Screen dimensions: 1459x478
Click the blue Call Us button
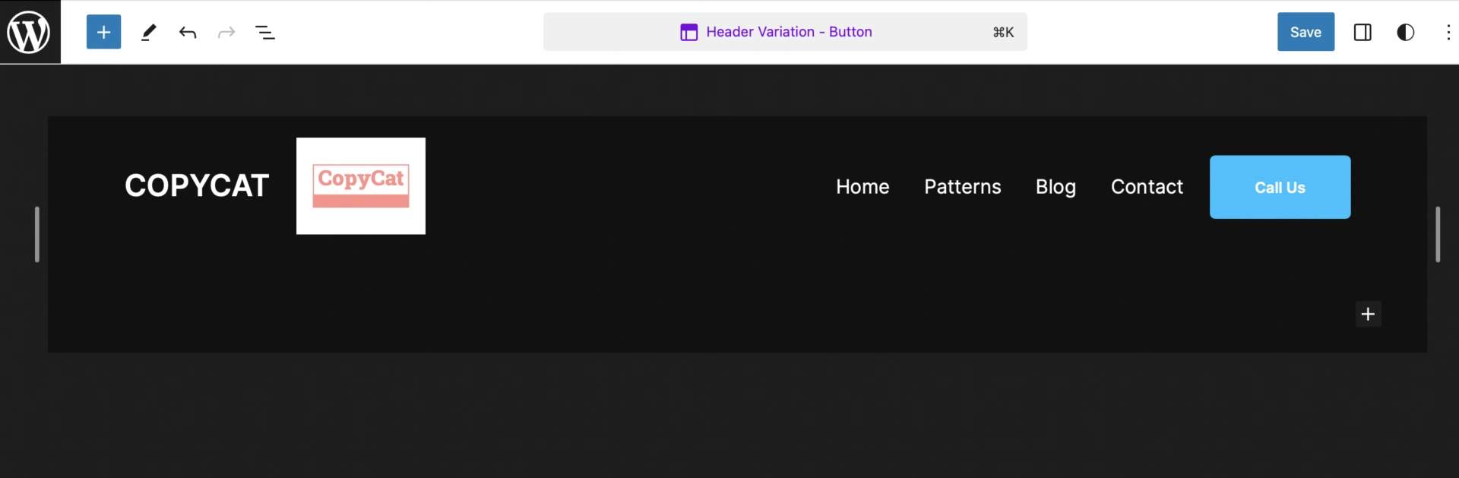1280,188
